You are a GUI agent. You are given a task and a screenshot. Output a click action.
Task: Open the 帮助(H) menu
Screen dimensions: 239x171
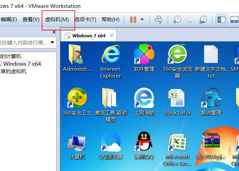click(x=111, y=19)
